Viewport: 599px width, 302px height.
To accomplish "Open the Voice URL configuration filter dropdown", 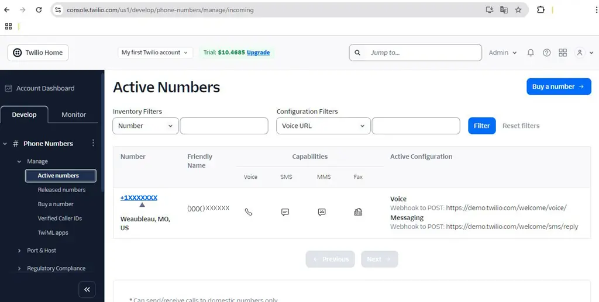I will (x=323, y=126).
